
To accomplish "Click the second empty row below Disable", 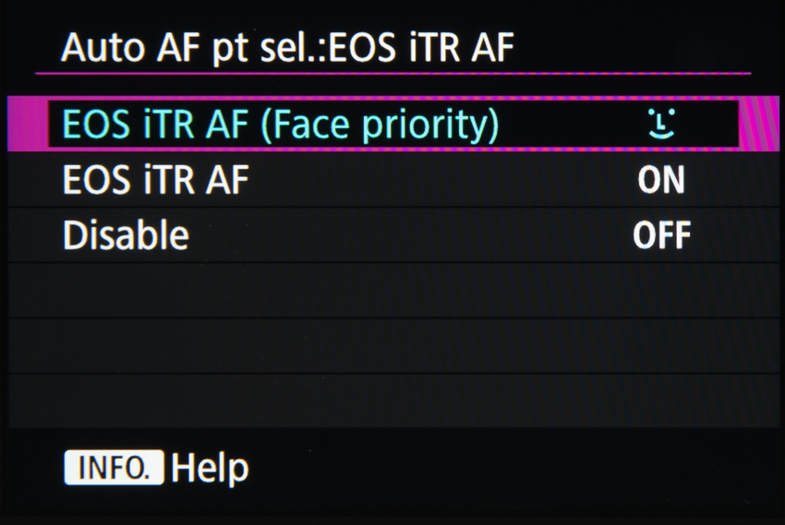I will [392, 345].
